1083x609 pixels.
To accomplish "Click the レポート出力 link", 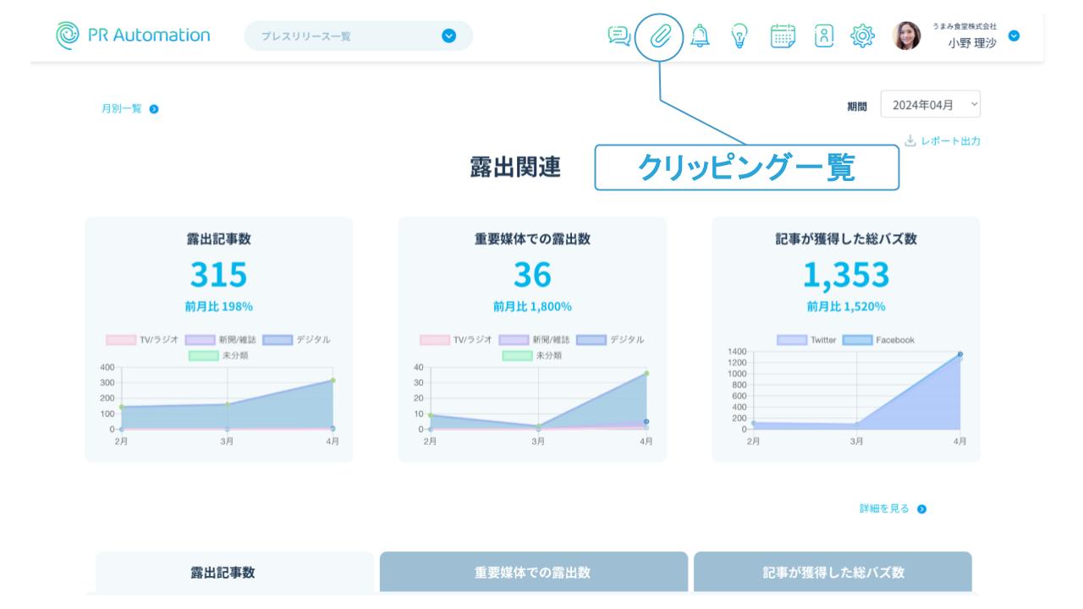I will (943, 141).
